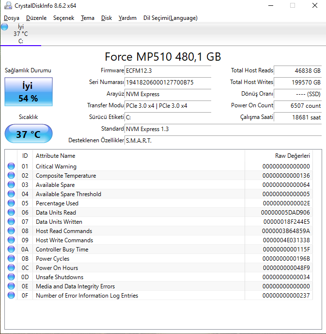Click the status orb for Available Spare Threshold
The width and height of the screenshot is (326, 334).
tap(11, 194)
